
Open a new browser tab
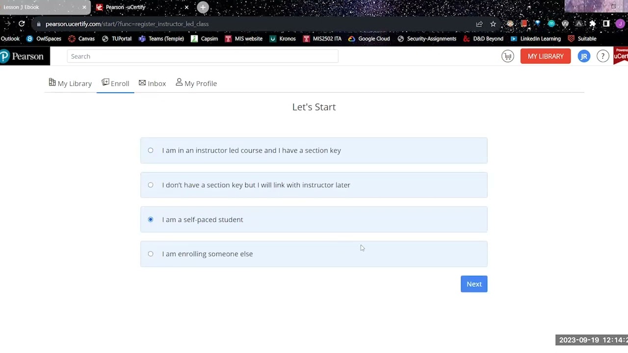(x=203, y=7)
